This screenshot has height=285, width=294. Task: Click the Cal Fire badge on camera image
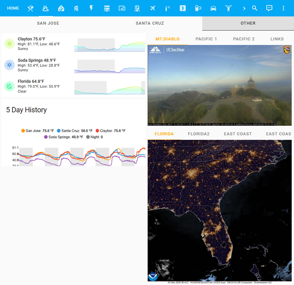286,50
